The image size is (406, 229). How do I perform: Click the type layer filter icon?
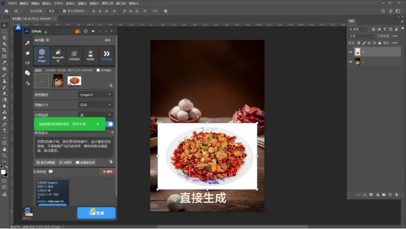coord(385,29)
